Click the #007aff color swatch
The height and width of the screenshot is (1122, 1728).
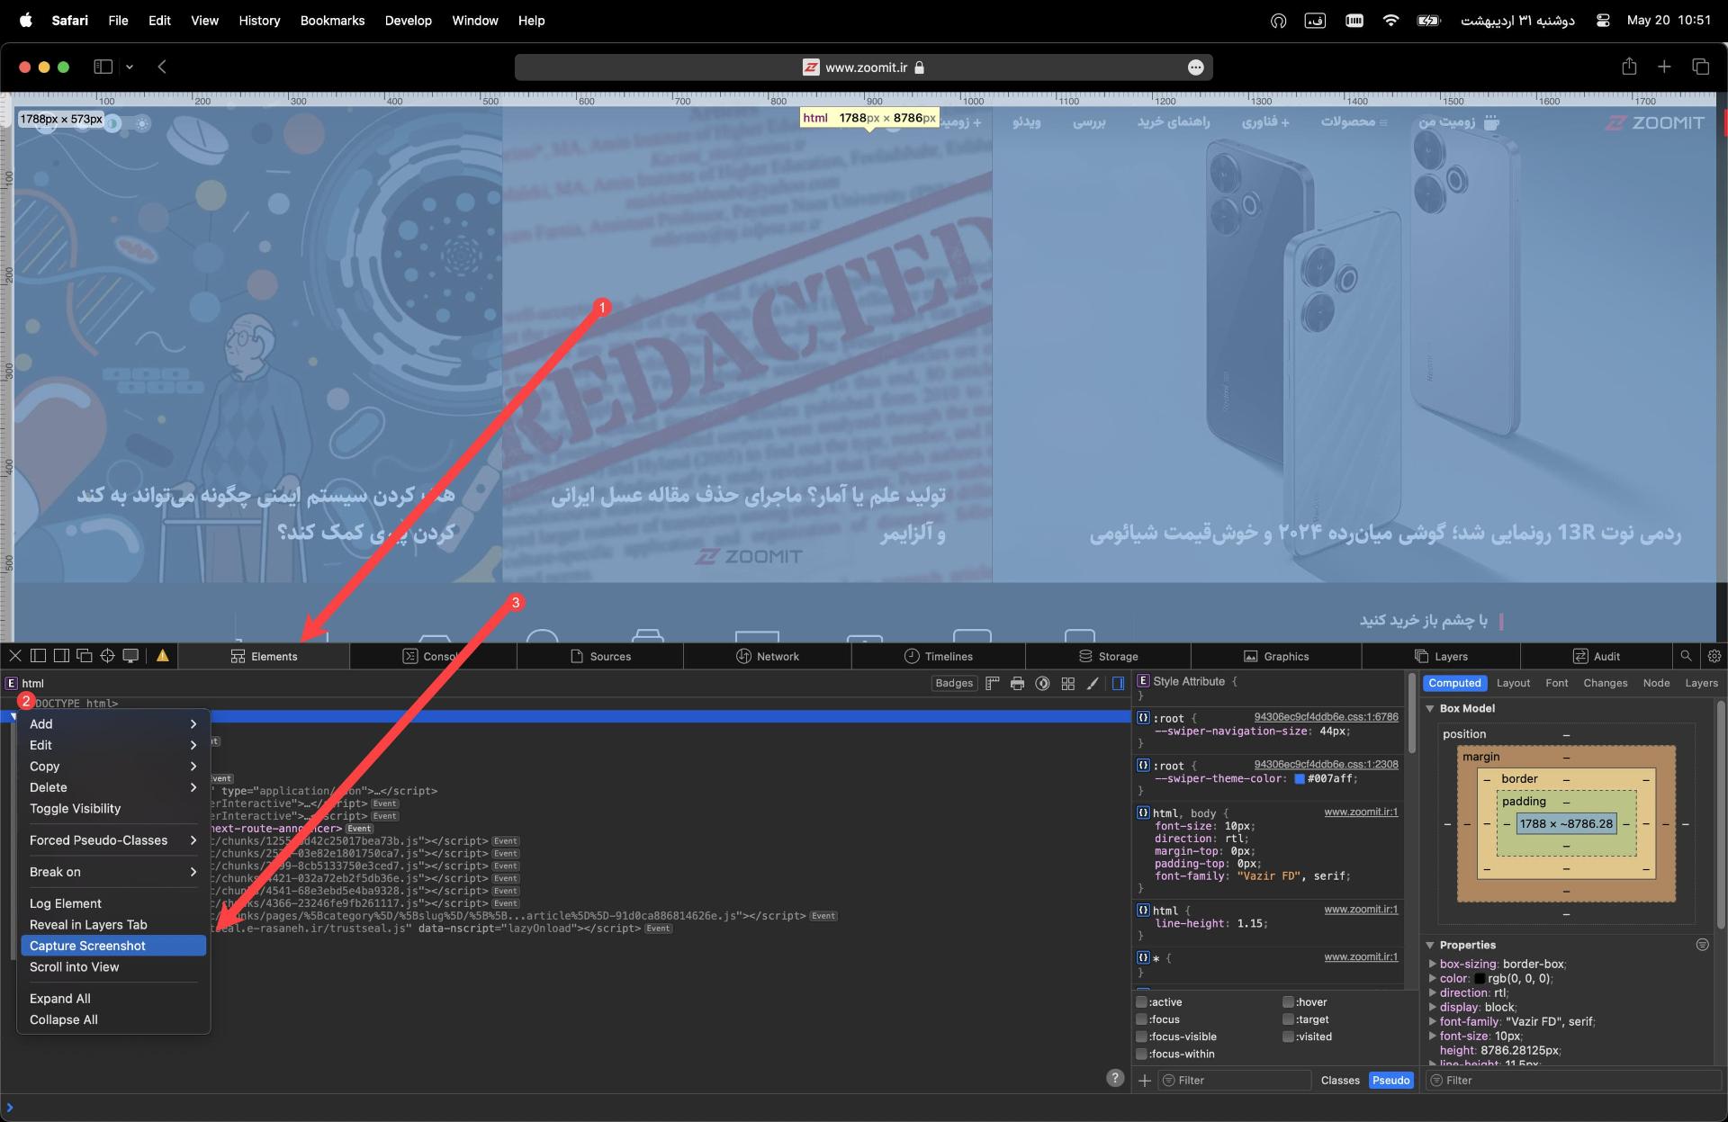[x=1299, y=779]
